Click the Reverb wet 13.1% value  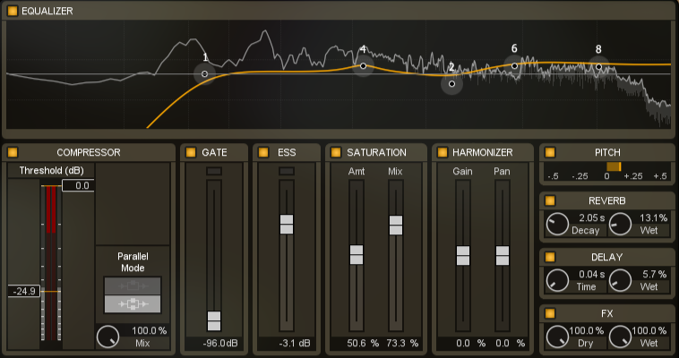tap(653, 217)
